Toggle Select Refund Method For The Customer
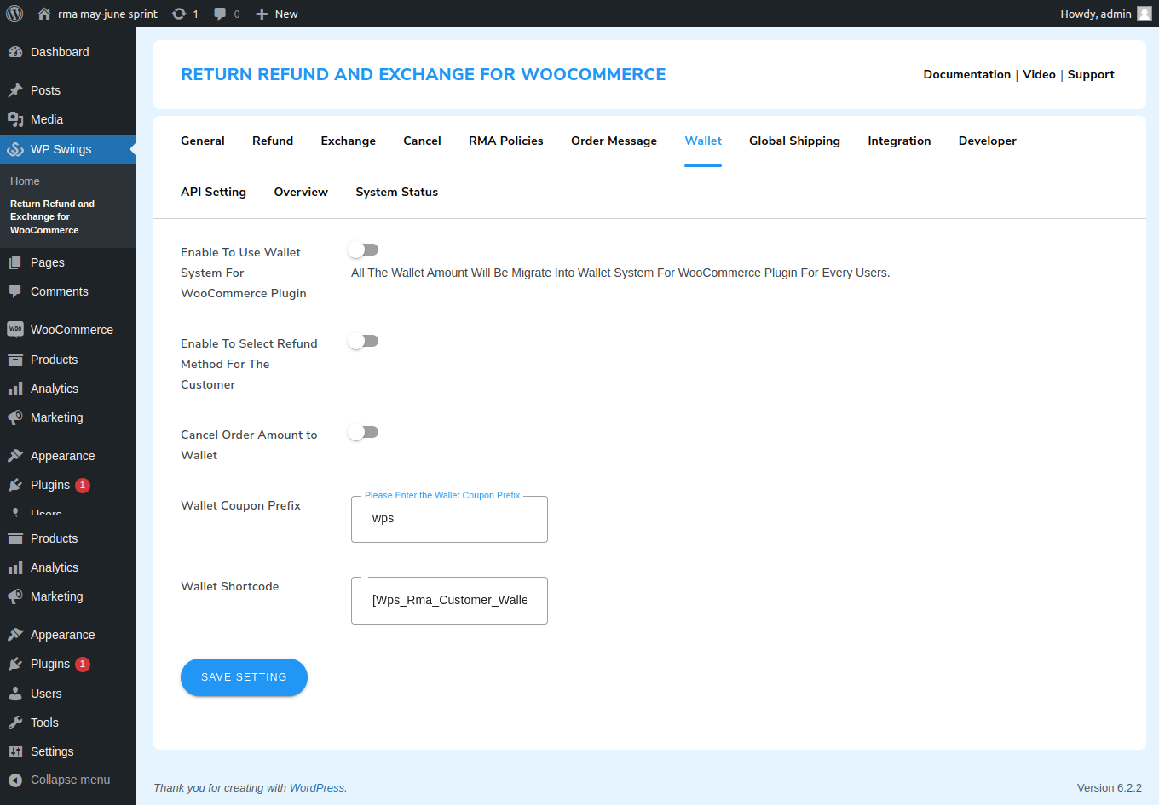The image size is (1159, 806). click(363, 341)
